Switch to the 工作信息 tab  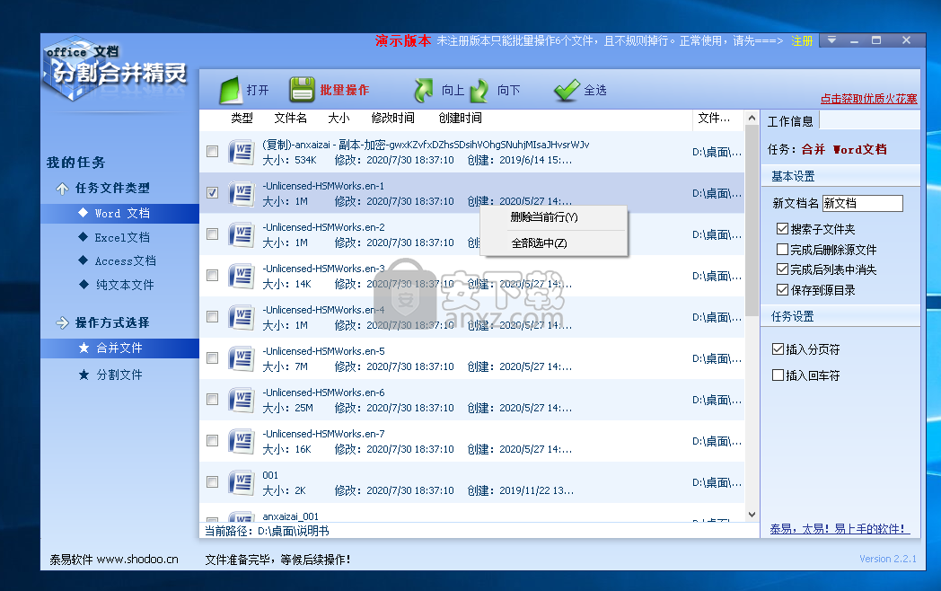[x=790, y=121]
